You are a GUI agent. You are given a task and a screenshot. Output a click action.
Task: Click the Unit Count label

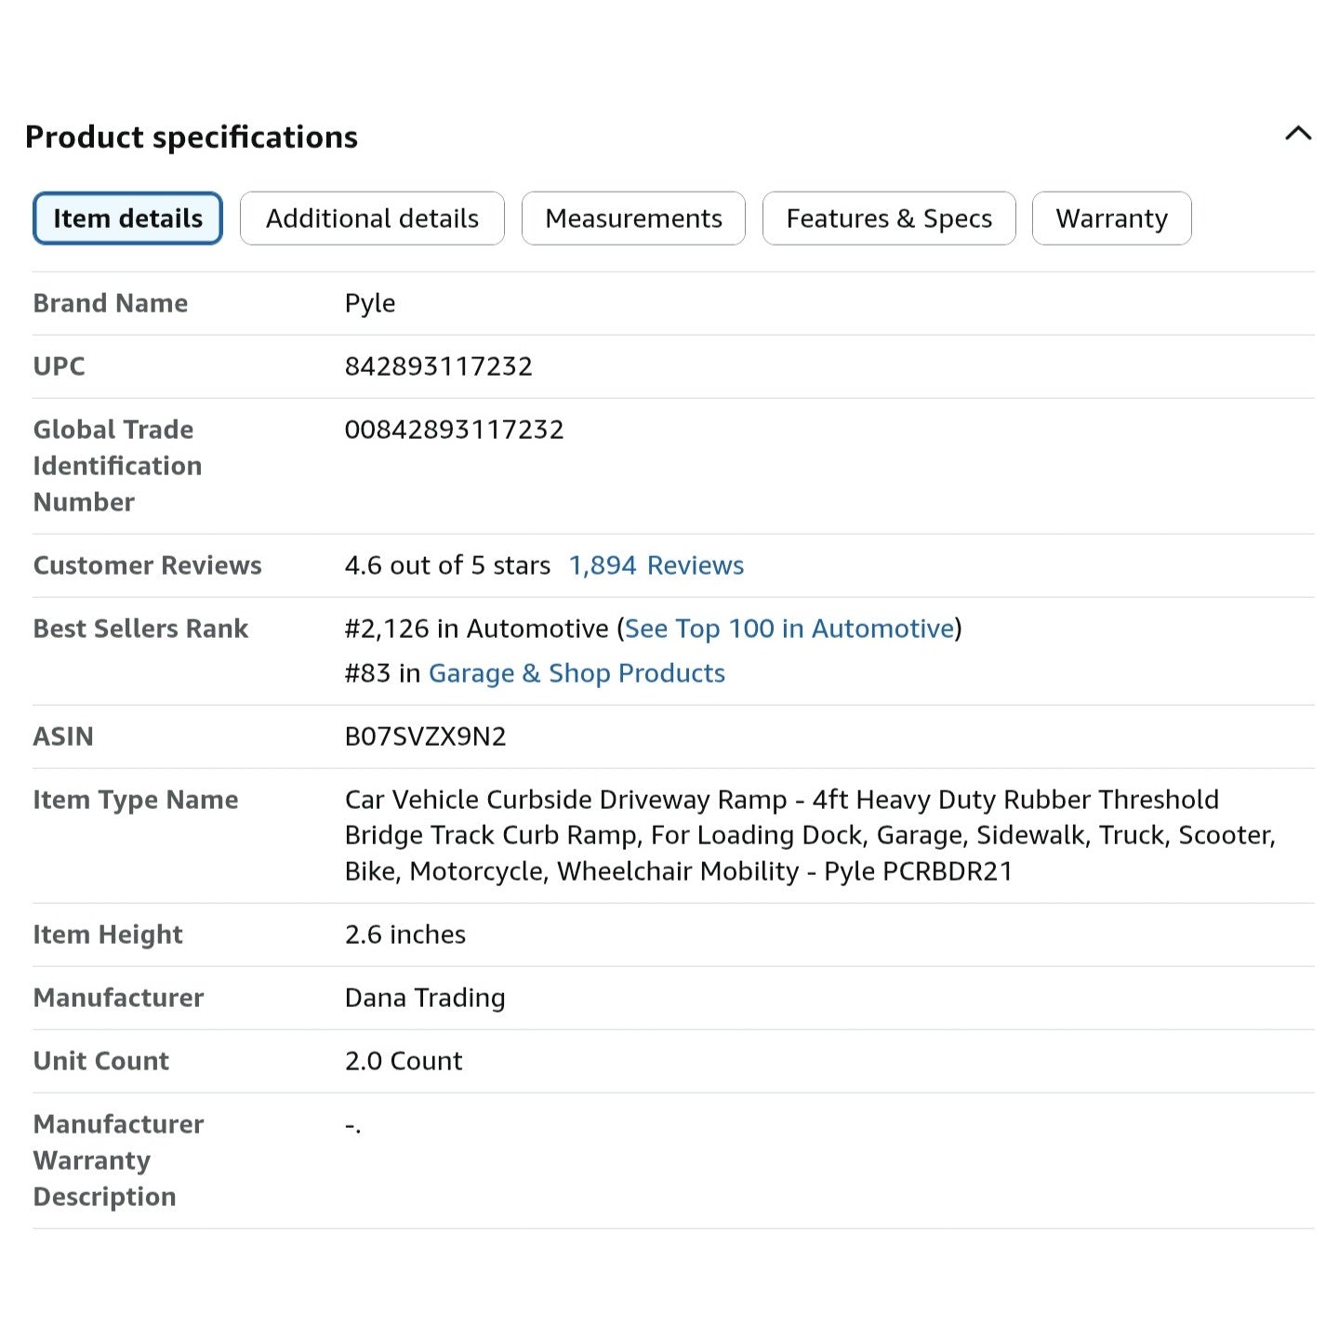(x=101, y=1061)
